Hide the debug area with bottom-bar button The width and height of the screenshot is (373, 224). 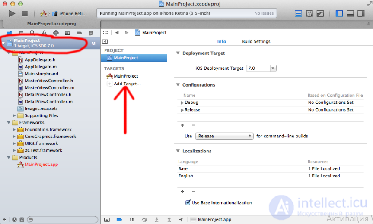click(107, 220)
